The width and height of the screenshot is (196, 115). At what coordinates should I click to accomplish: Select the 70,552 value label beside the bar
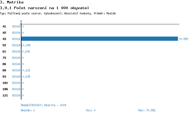pos(183,39)
